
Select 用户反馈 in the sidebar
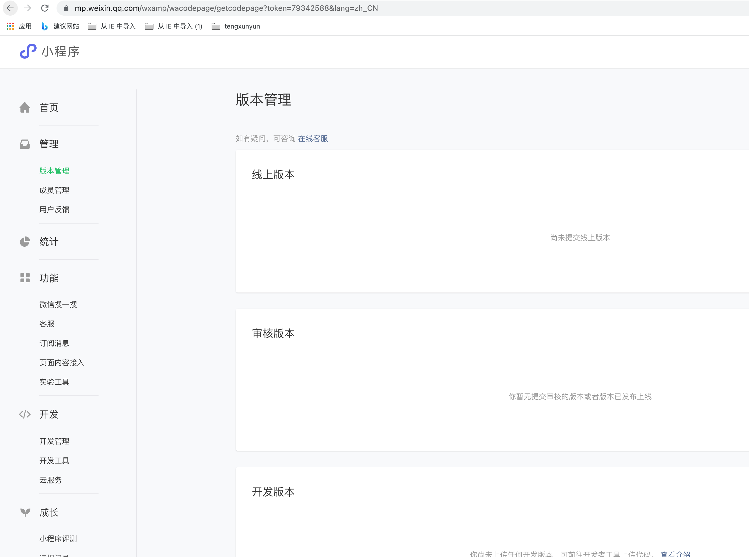tap(54, 209)
